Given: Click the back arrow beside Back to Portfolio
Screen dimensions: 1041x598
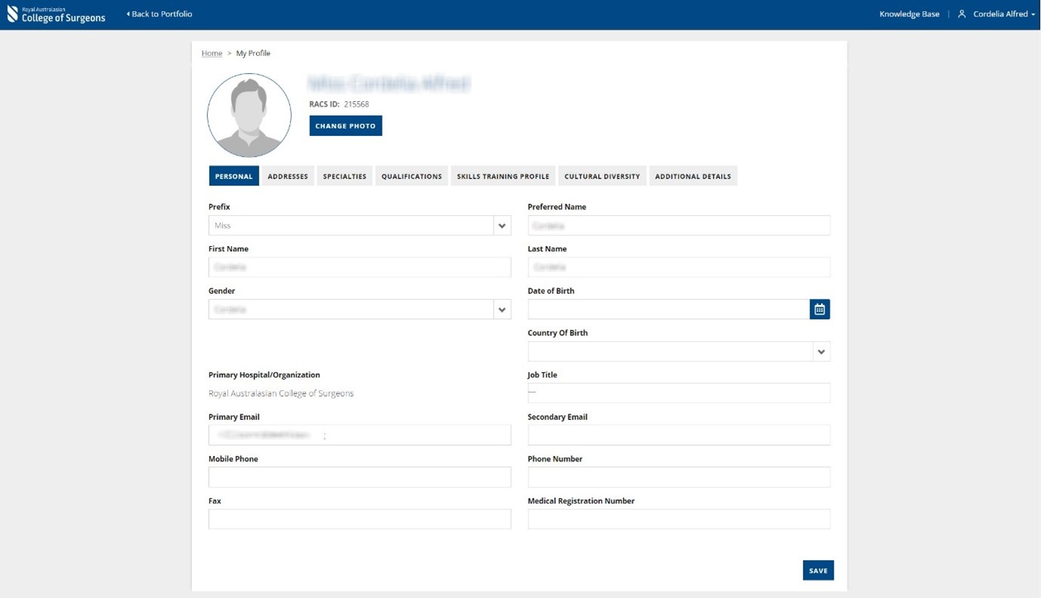Looking at the screenshot, I should (x=129, y=14).
